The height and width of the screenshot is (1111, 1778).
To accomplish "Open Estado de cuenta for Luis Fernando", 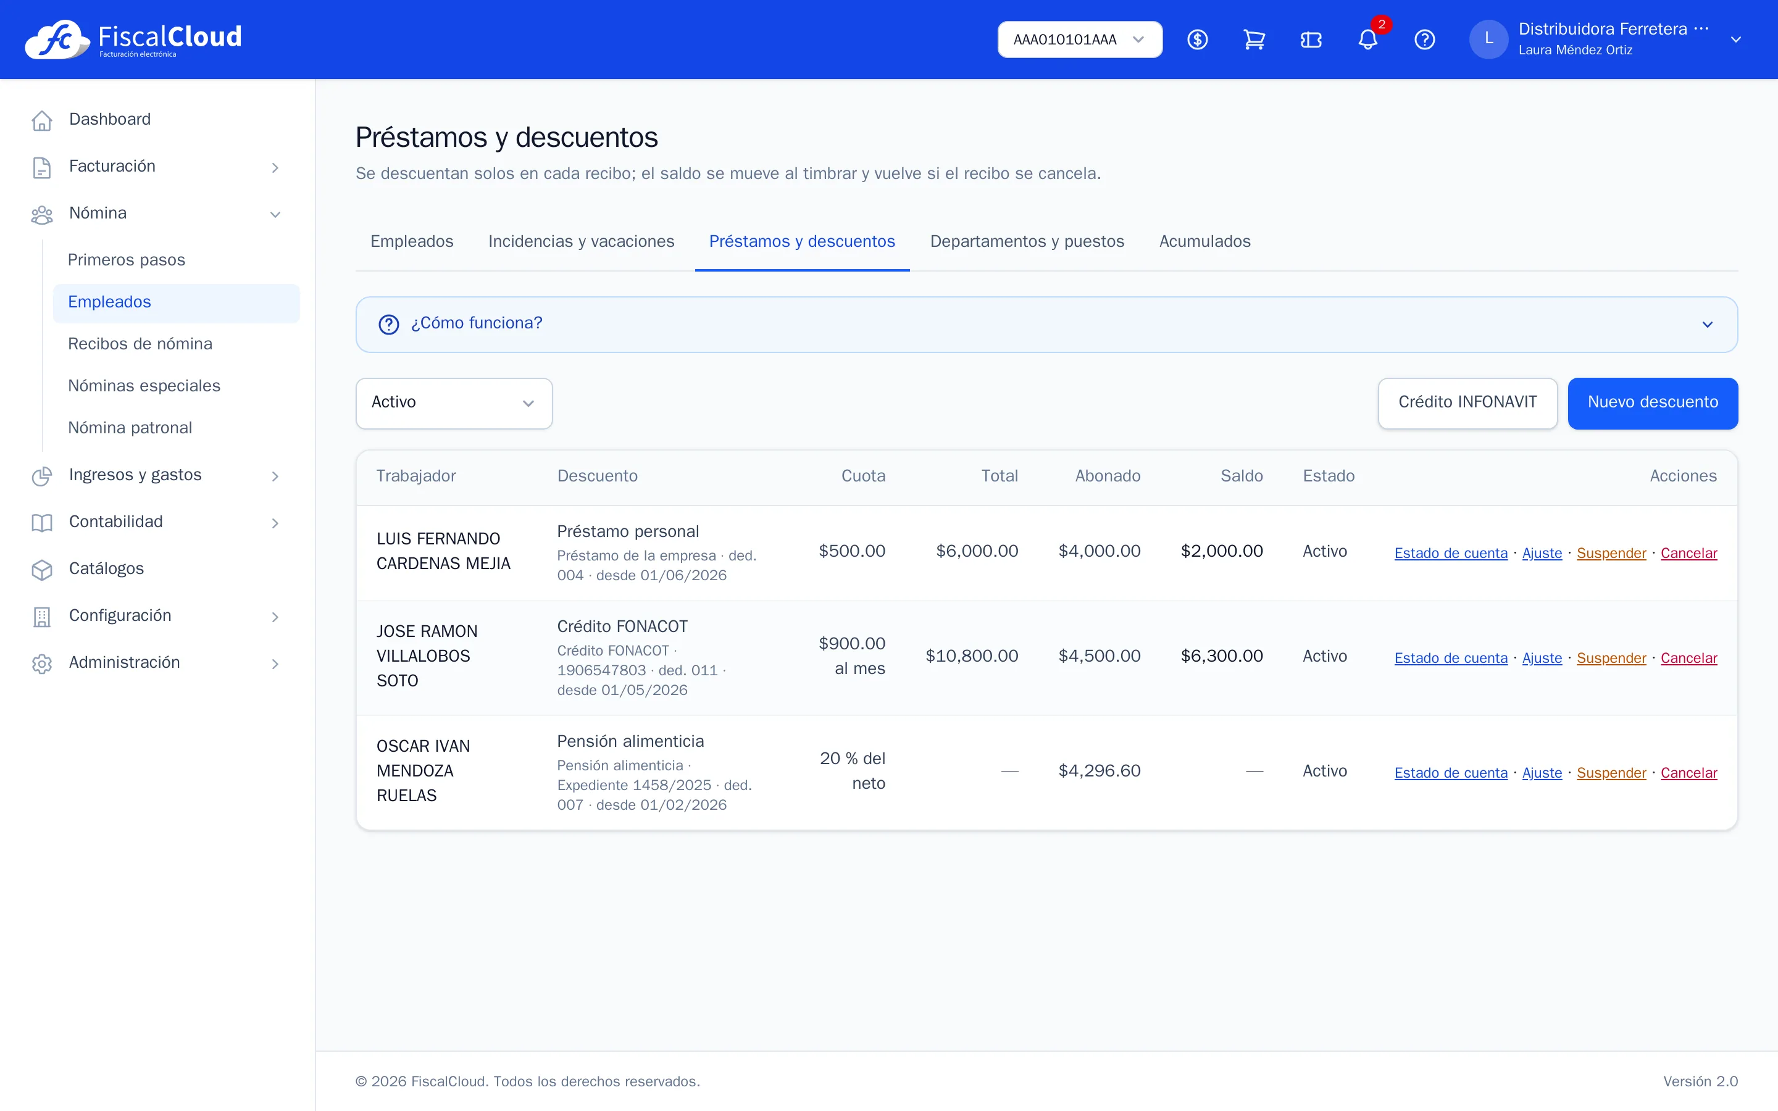I will [1450, 553].
